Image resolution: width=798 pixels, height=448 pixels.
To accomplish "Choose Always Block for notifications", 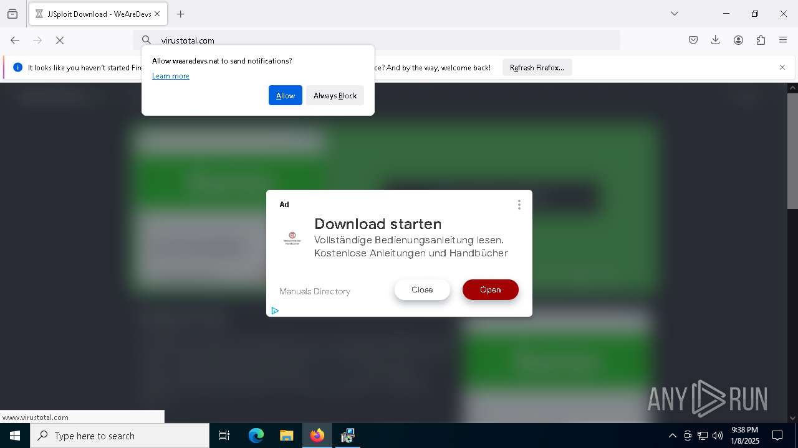I will tap(335, 95).
